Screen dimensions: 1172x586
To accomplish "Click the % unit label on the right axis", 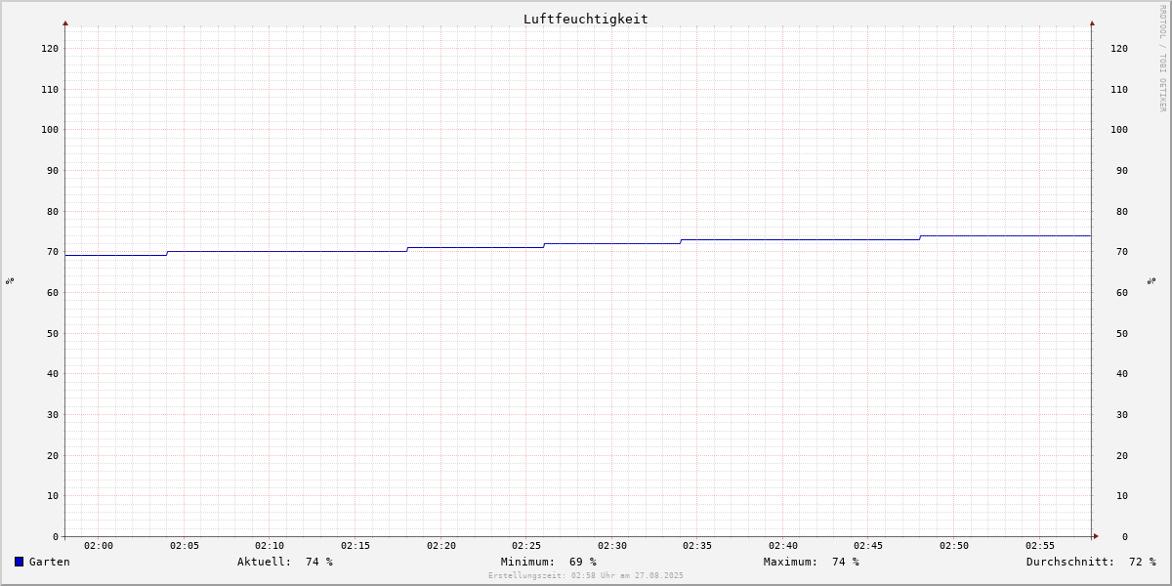I will pyautogui.click(x=1151, y=280).
